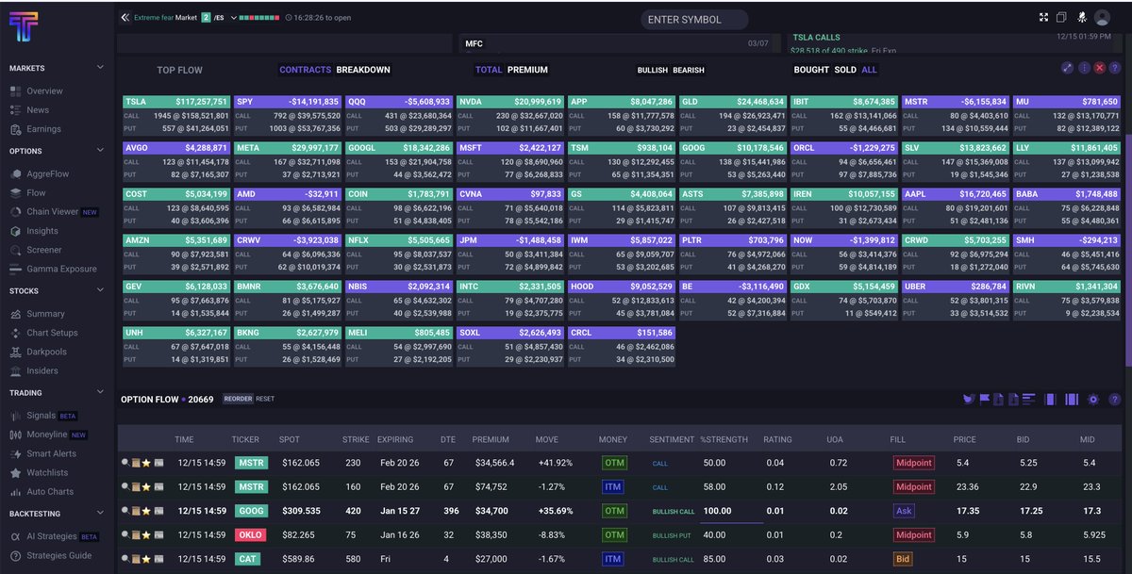Open Chain Viewer
1132x574 pixels.
(x=52, y=212)
